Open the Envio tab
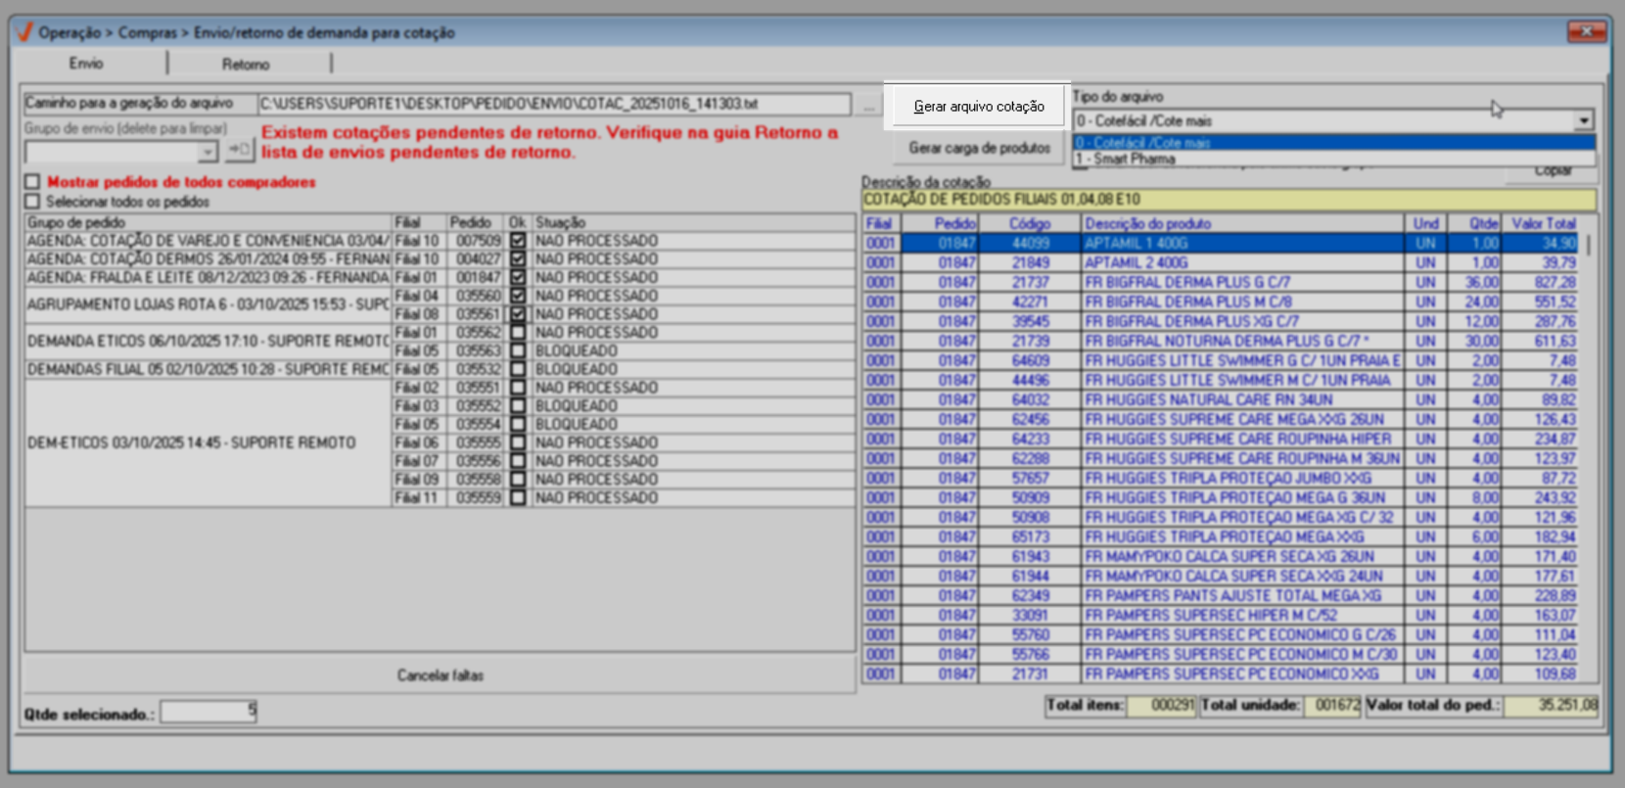1625x788 pixels. point(86,64)
